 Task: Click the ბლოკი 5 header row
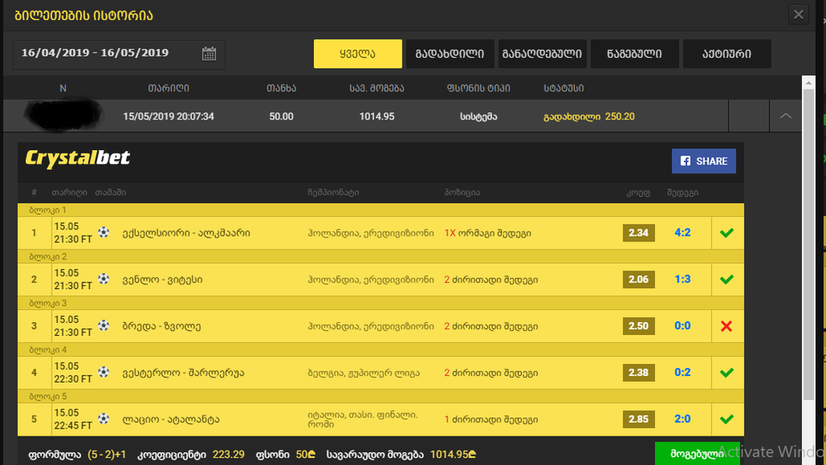[x=381, y=396]
